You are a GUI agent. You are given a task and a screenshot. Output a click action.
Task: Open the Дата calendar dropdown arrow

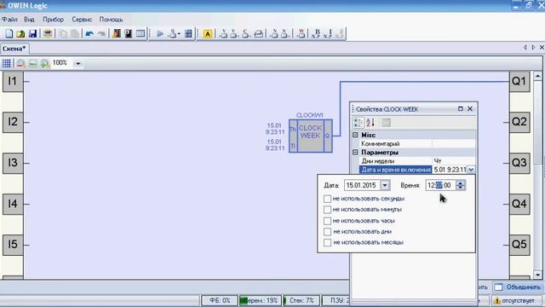point(385,186)
